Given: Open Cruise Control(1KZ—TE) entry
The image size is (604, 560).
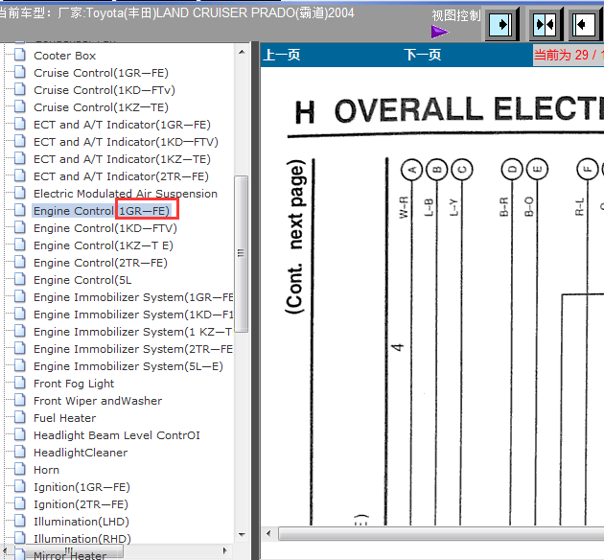Looking at the screenshot, I should tap(101, 107).
